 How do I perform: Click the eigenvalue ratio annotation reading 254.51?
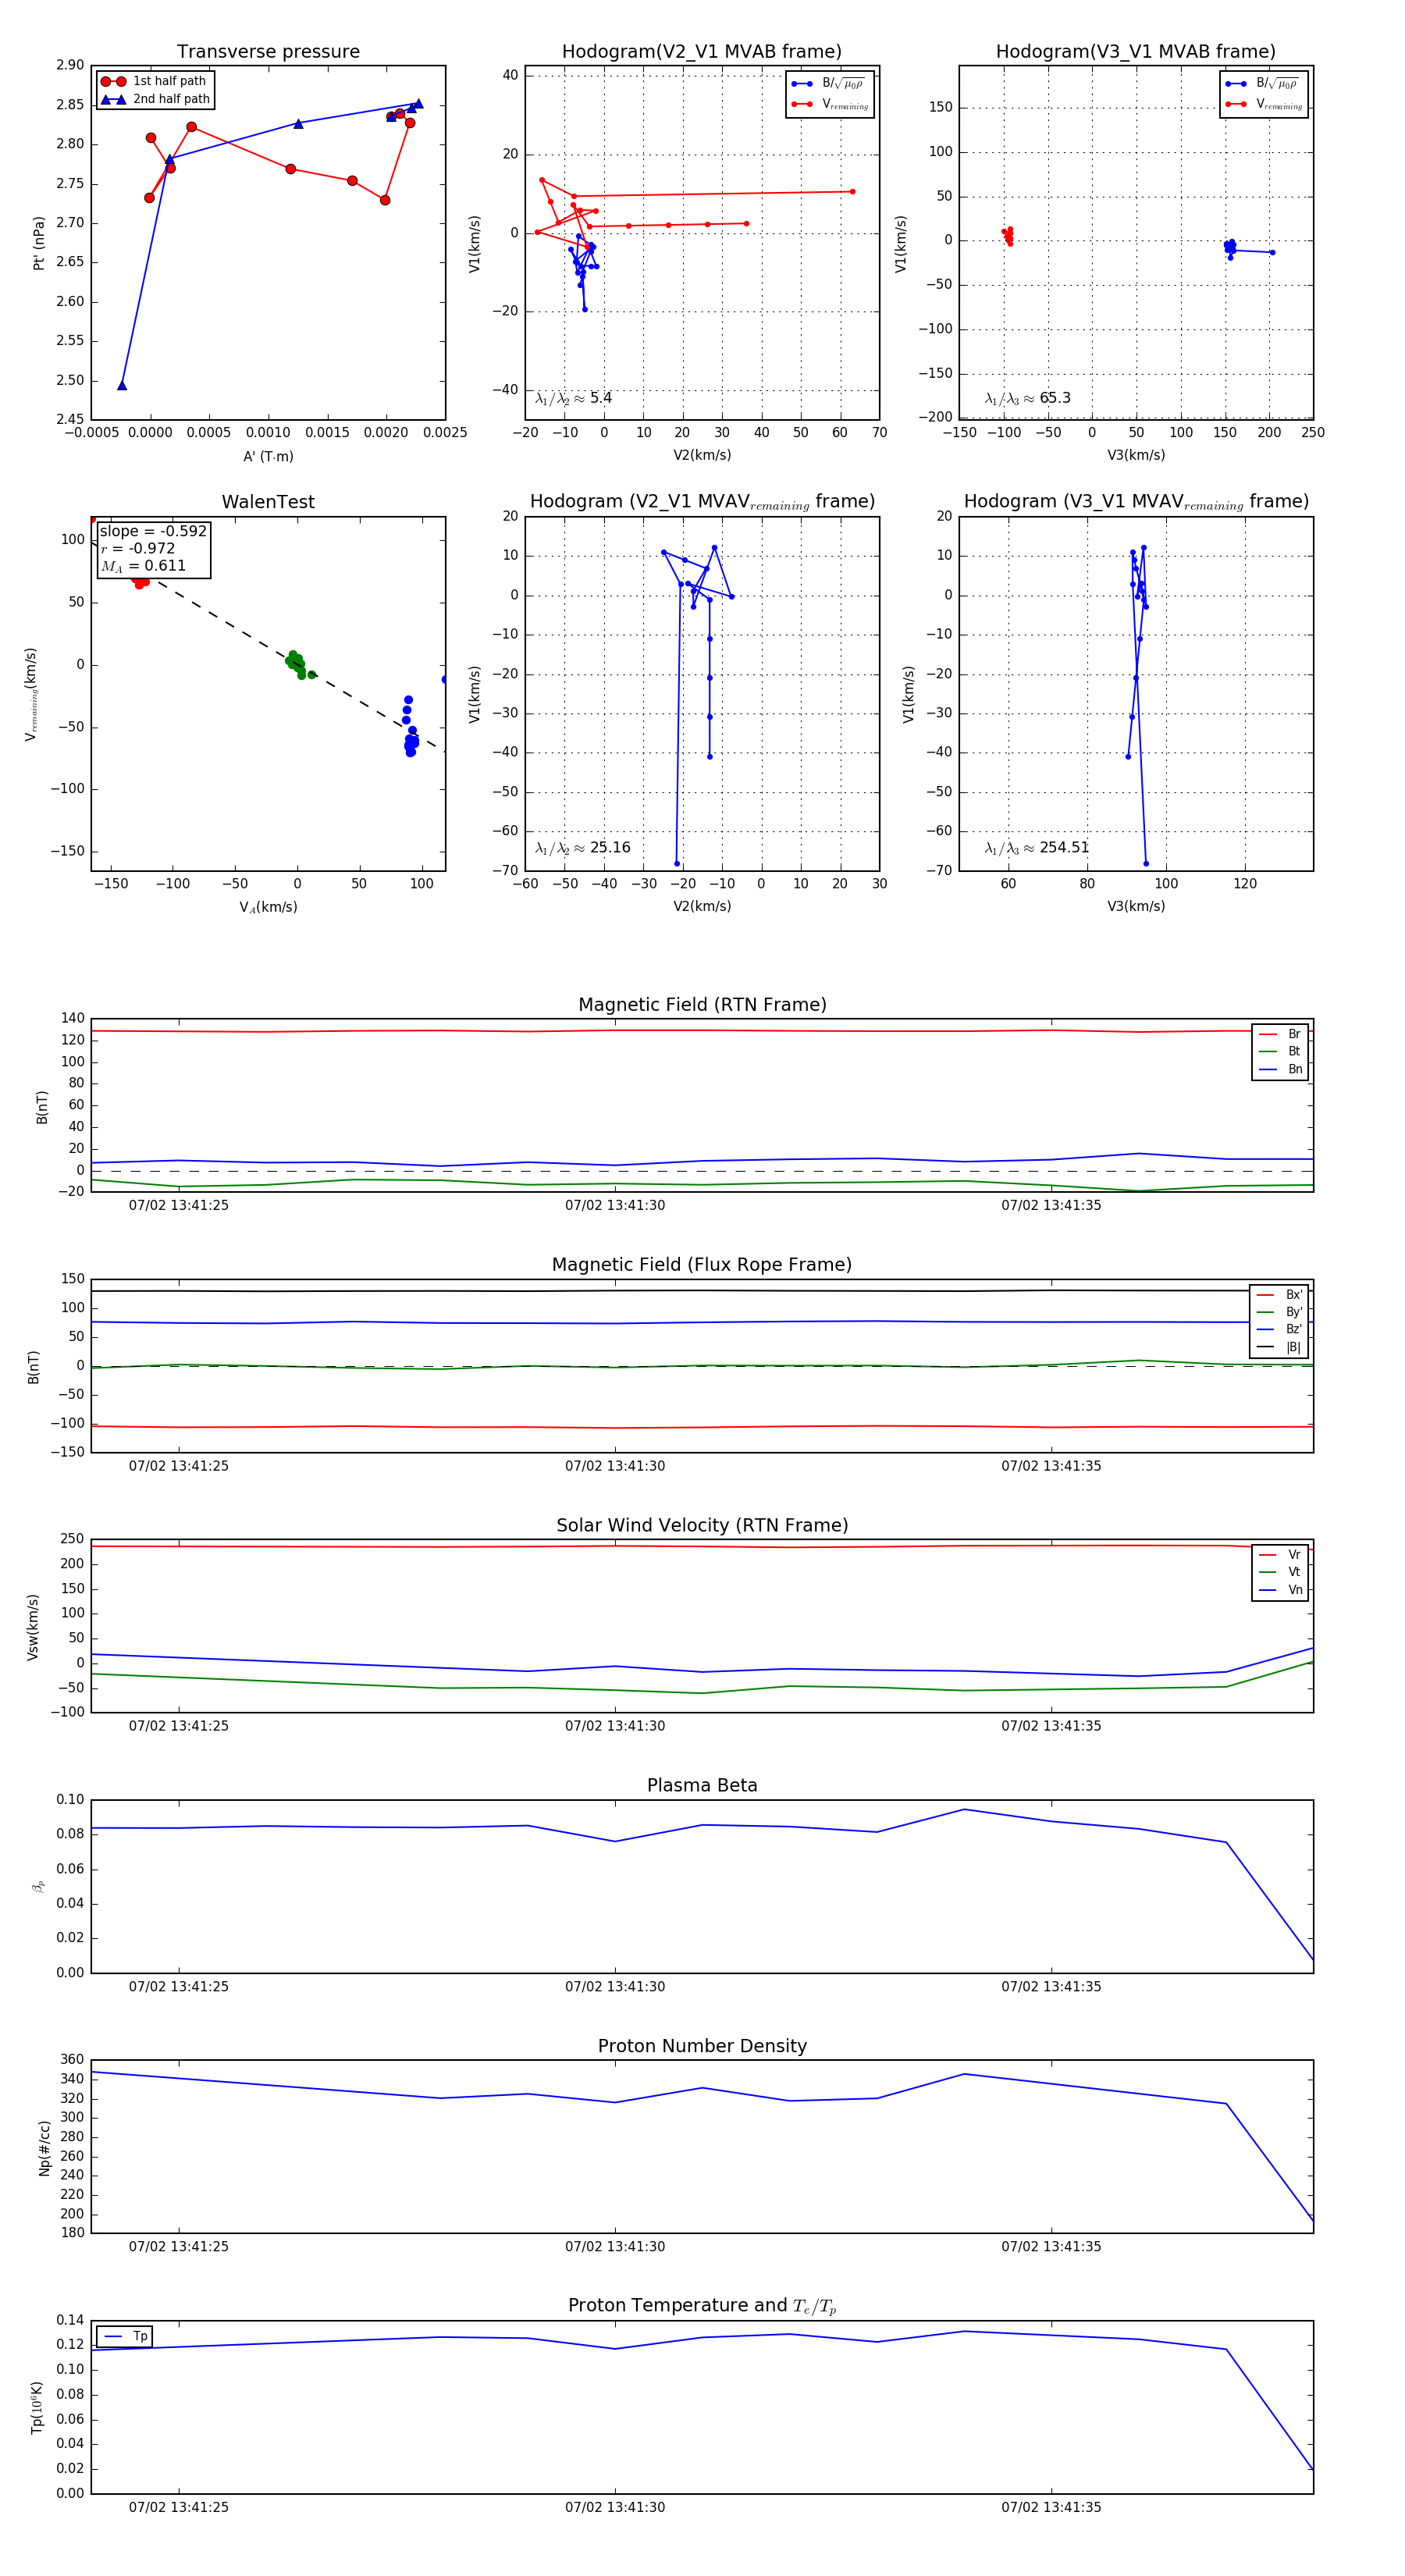[1036, 847]
